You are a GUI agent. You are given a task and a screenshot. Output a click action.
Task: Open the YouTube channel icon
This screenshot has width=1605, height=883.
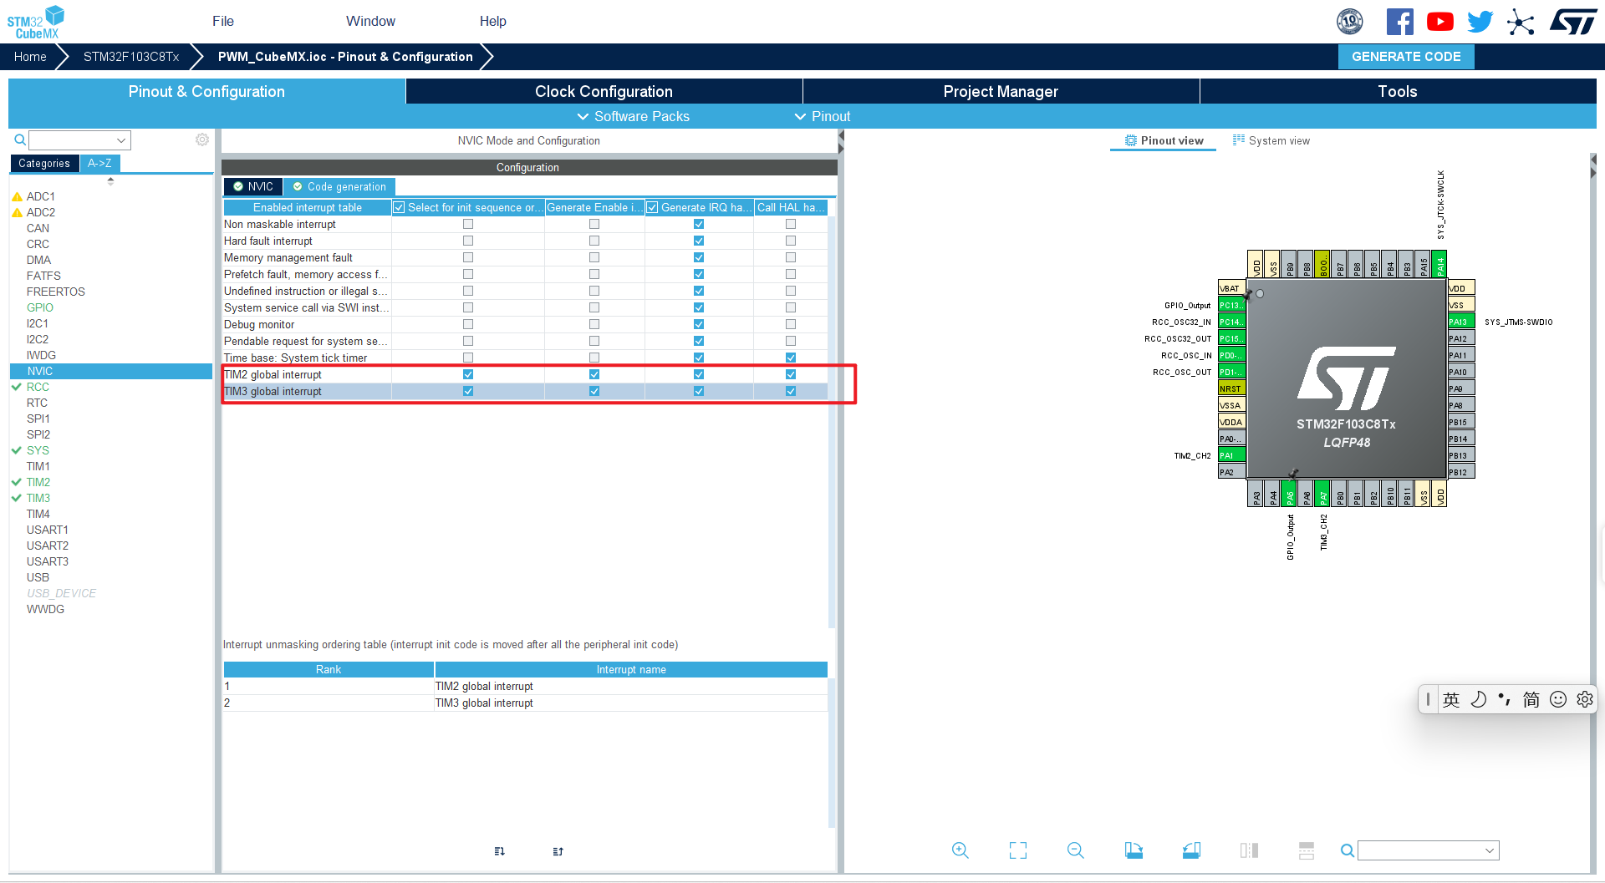click(x=1439, y=22)
